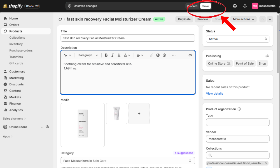
Task: Open the AI assistant in the description editor
Action: coord(66,55)
